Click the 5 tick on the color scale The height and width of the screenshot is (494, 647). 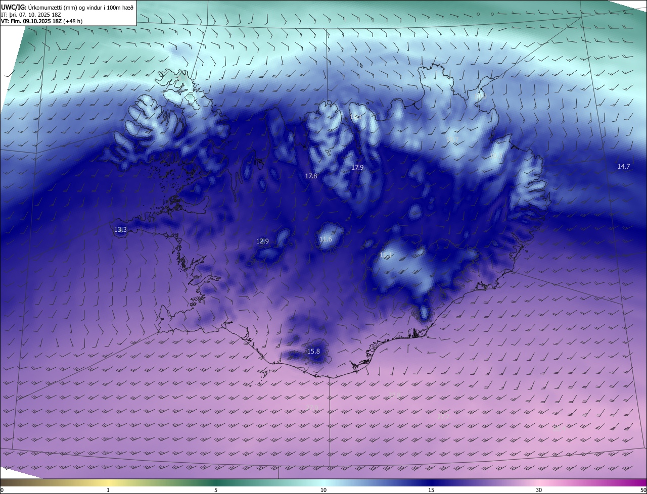pyautogui.click(x=216, y=490)
